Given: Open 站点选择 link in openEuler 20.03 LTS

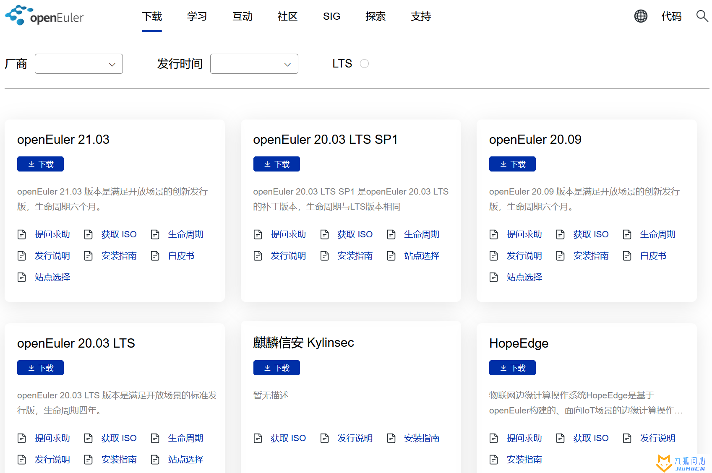Looking at the screenshot, I should (186, 460).
